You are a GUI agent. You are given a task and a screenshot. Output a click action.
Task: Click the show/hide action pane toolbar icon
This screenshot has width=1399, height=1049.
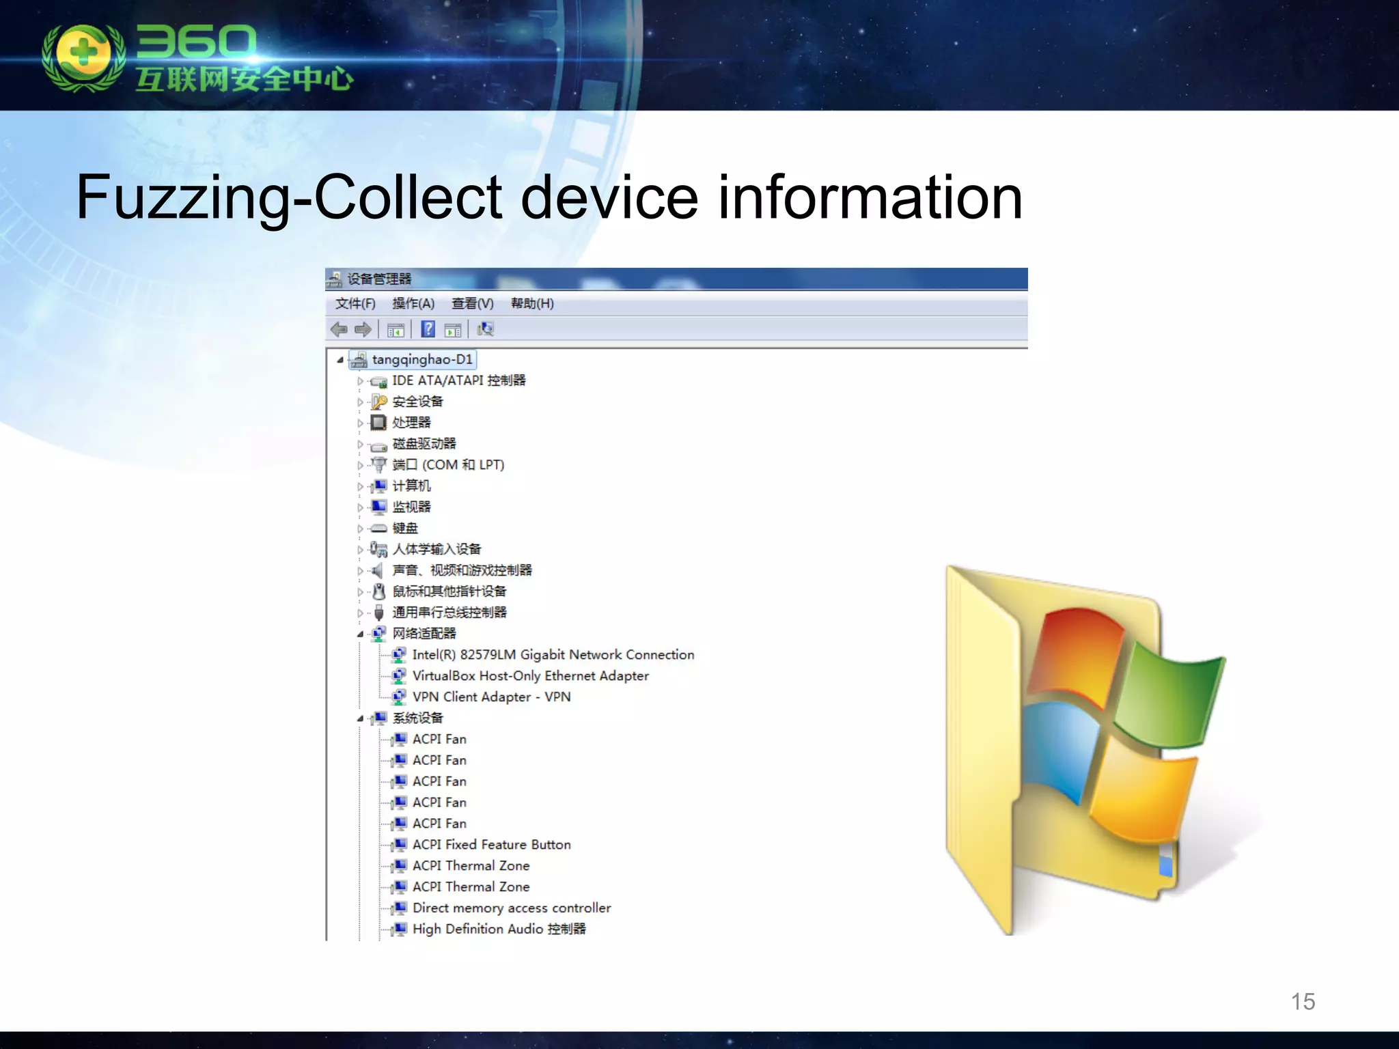pyautogui.click(x=453, y=331)
